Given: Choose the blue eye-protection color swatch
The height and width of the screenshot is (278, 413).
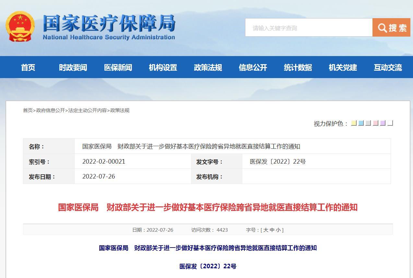Looking at the screenshot, I should pos(361,123).
